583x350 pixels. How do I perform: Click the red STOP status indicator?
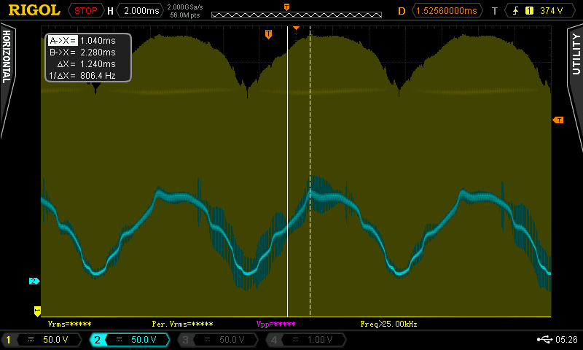click(x=85, y=11)
